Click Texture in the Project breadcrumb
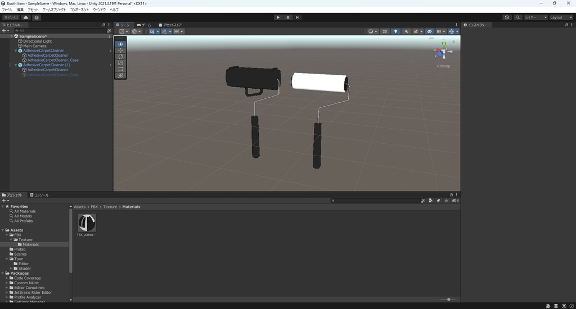This screenshot has height=309, width=576. point(110,207)
